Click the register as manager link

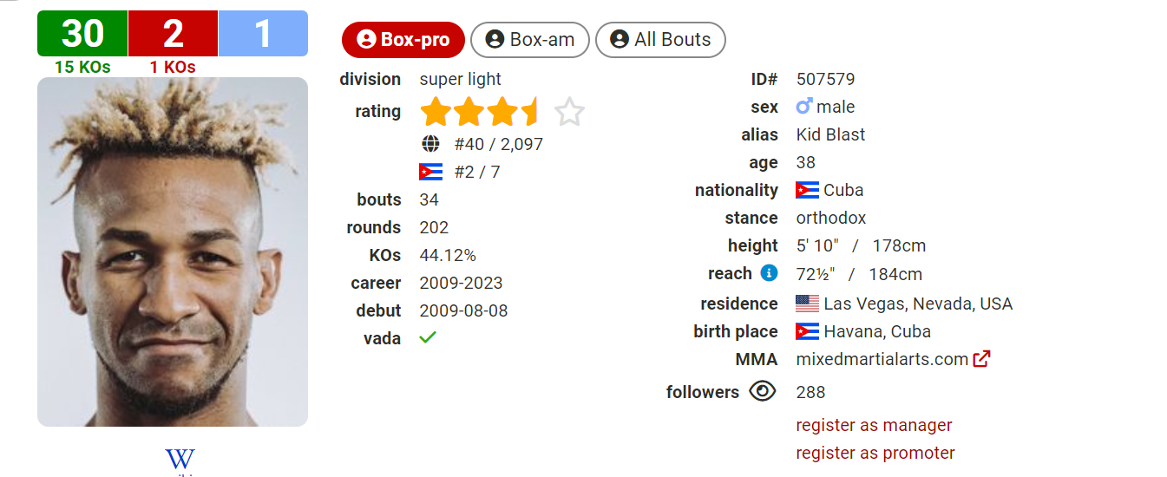tap(874, 425)
